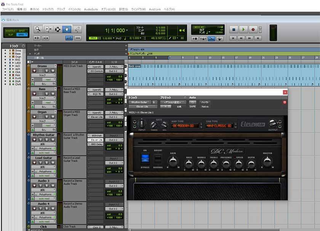Open the Track menu (トラック)
Screen dimensions: 320x231
(48, 10)
